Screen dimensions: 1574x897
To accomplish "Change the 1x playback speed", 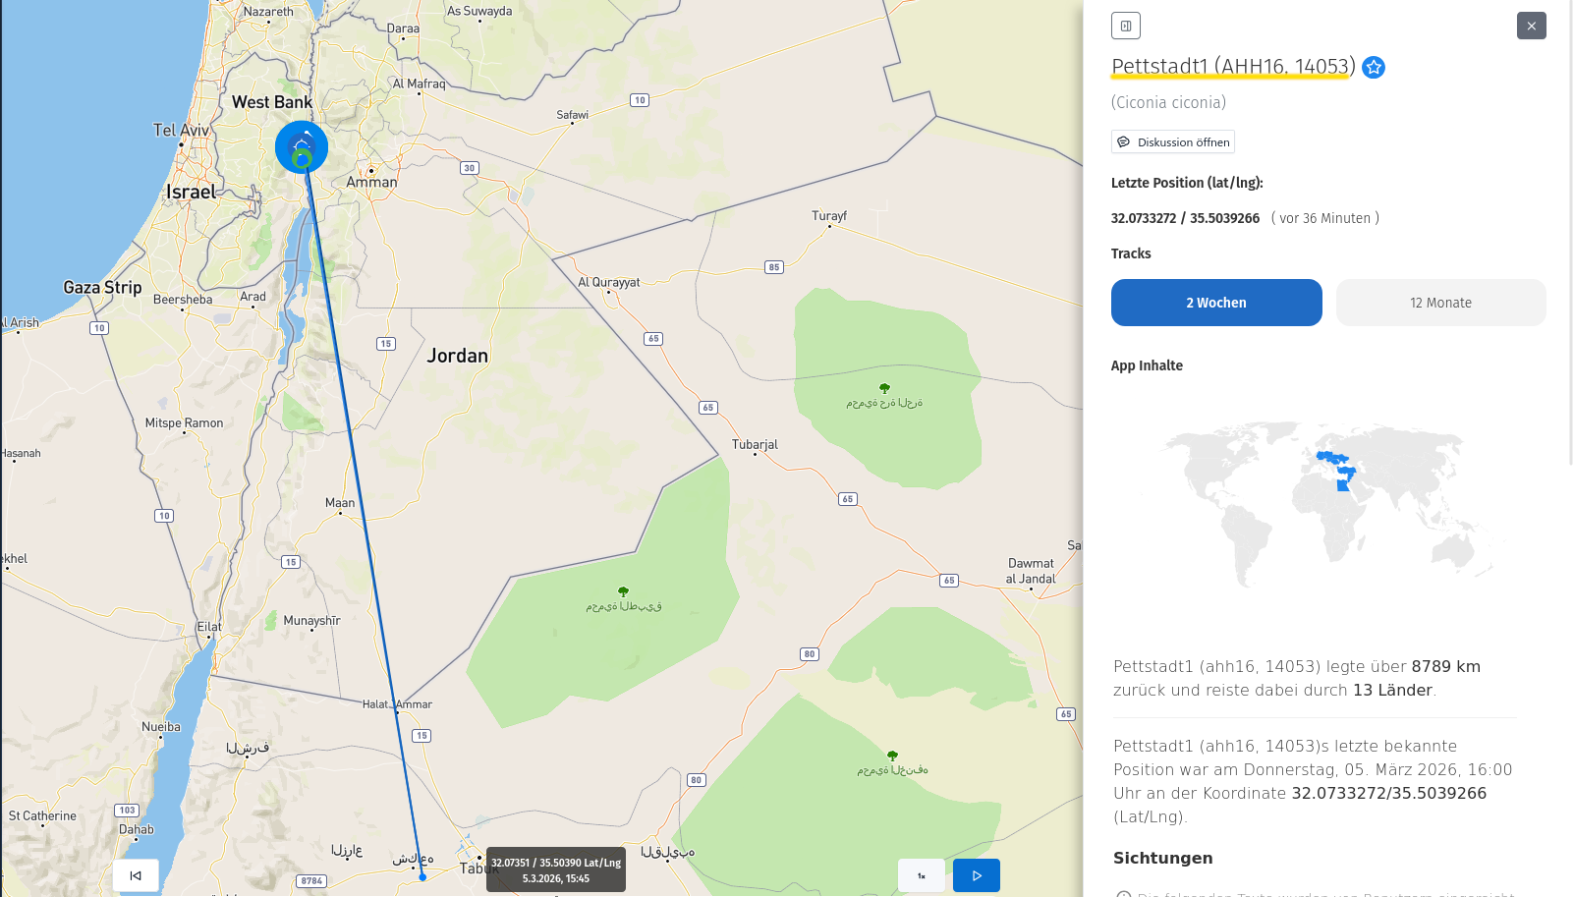I will [x=922, y=875].
